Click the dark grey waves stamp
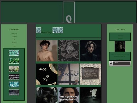 [14, 92]
